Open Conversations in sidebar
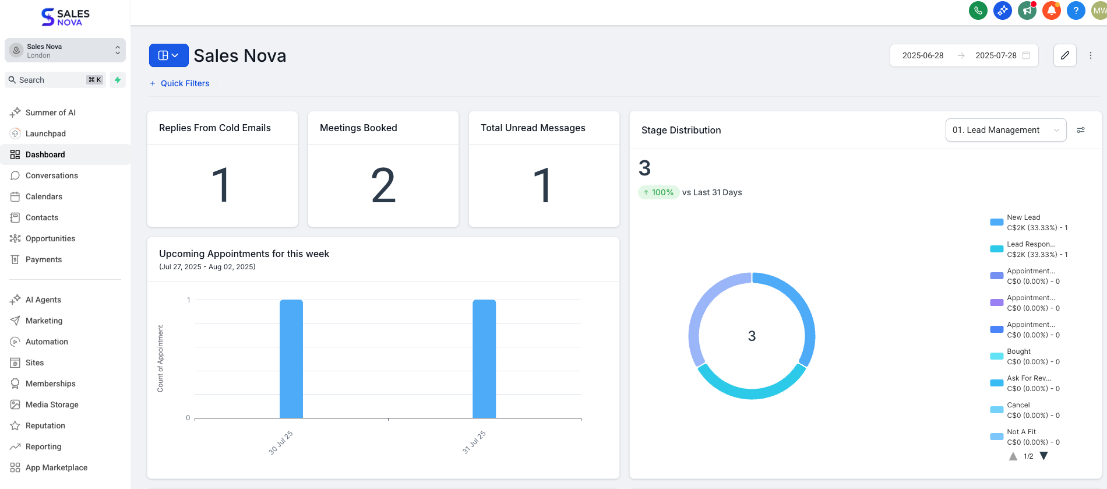Image resolution: width=1107 pixels, height=489 pixels. click(x=65, y=175)
